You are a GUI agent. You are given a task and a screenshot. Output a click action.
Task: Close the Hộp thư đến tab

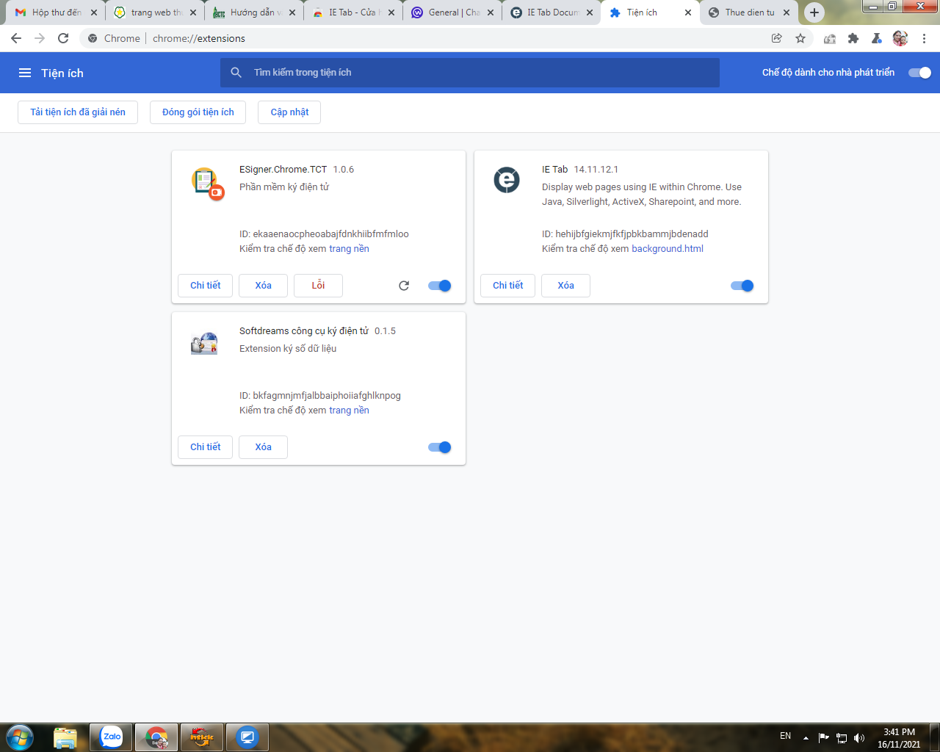(93, 12)
